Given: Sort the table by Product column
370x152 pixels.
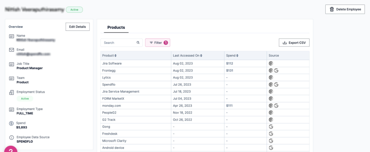Looking at the screenshot, I should pyautogui.click(x=116, y=56).
